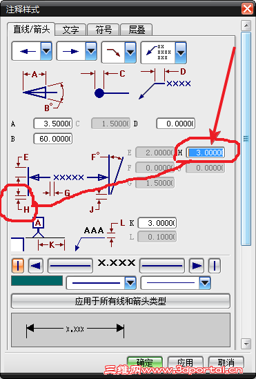Open the line width dropdown

click(x=175, y=283)
